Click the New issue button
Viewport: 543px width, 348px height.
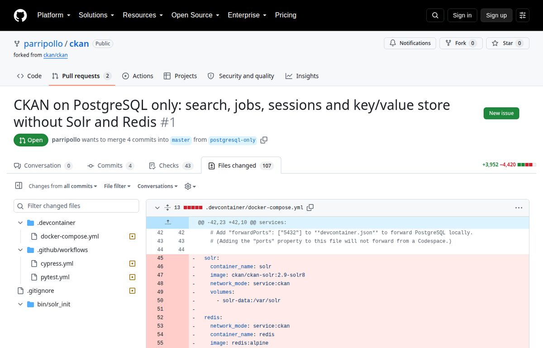click(501, 113)
